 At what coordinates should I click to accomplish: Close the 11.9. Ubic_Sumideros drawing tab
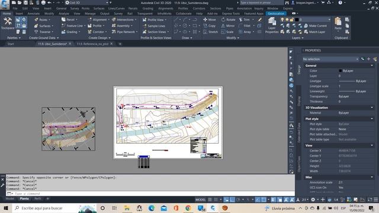(x=70, y=44)
